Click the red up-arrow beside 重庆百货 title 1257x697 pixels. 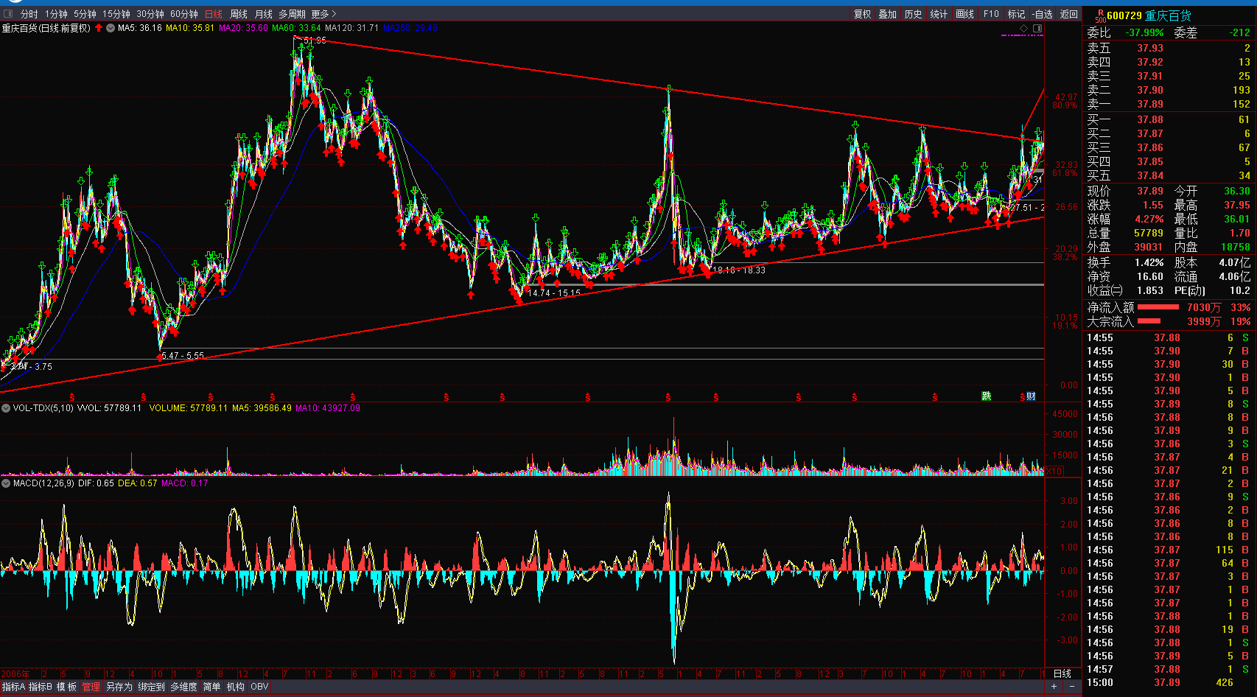point(99,28)
